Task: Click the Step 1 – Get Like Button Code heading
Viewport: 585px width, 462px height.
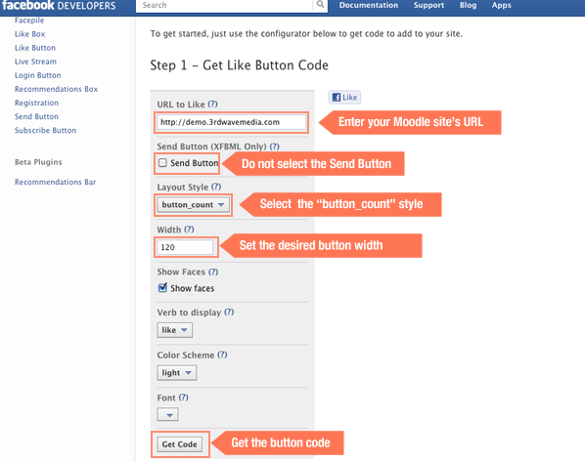Action: (239, 65)
